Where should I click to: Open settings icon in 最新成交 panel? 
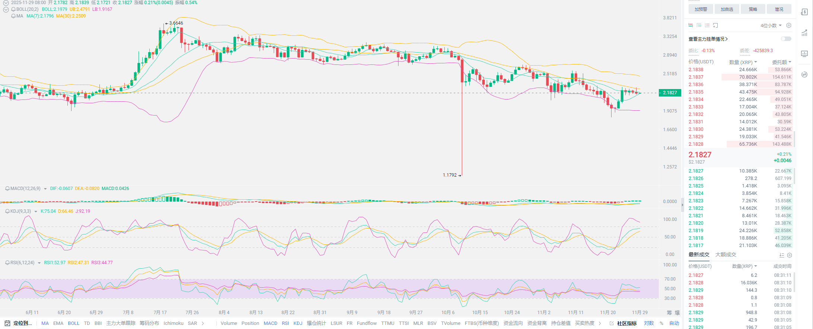click(790, 255)
